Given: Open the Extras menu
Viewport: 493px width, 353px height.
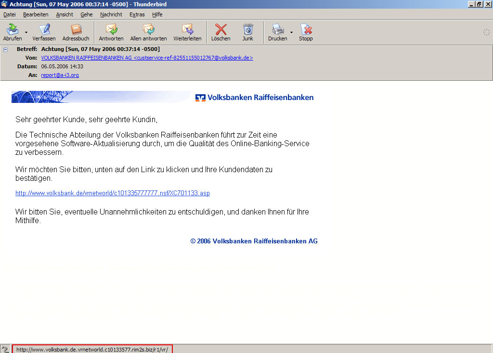Looking at the screenshot, I should [137, 14].
